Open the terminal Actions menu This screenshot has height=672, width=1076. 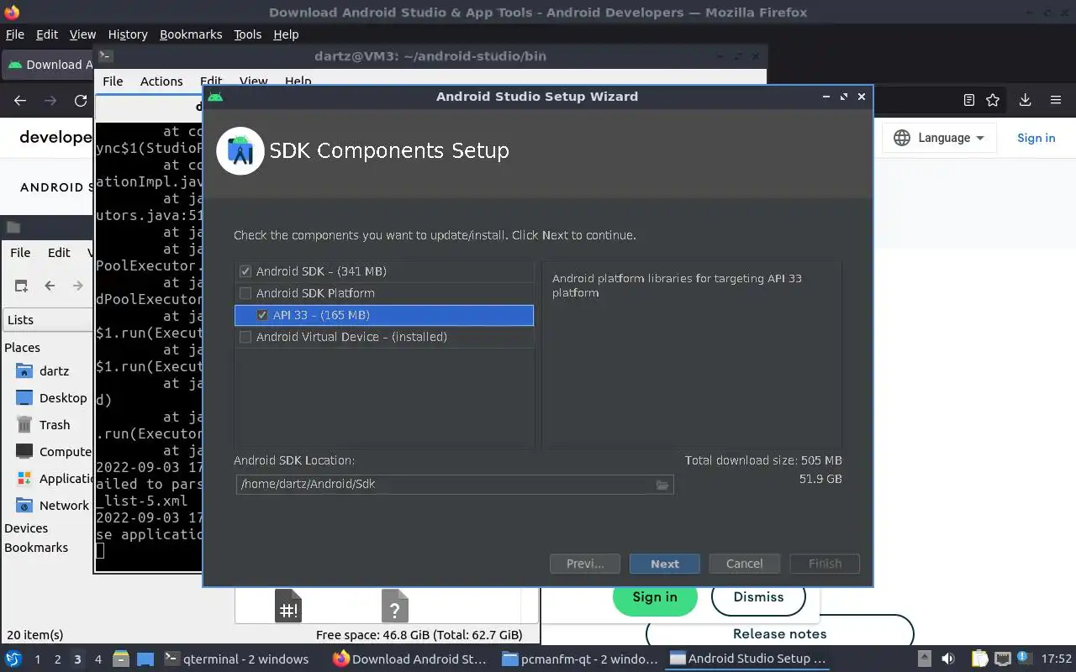161,81
